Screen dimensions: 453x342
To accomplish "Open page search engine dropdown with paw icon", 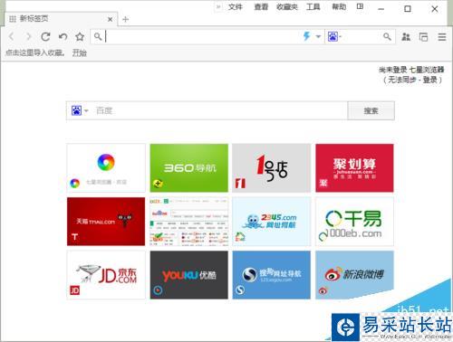I will 80,110.
